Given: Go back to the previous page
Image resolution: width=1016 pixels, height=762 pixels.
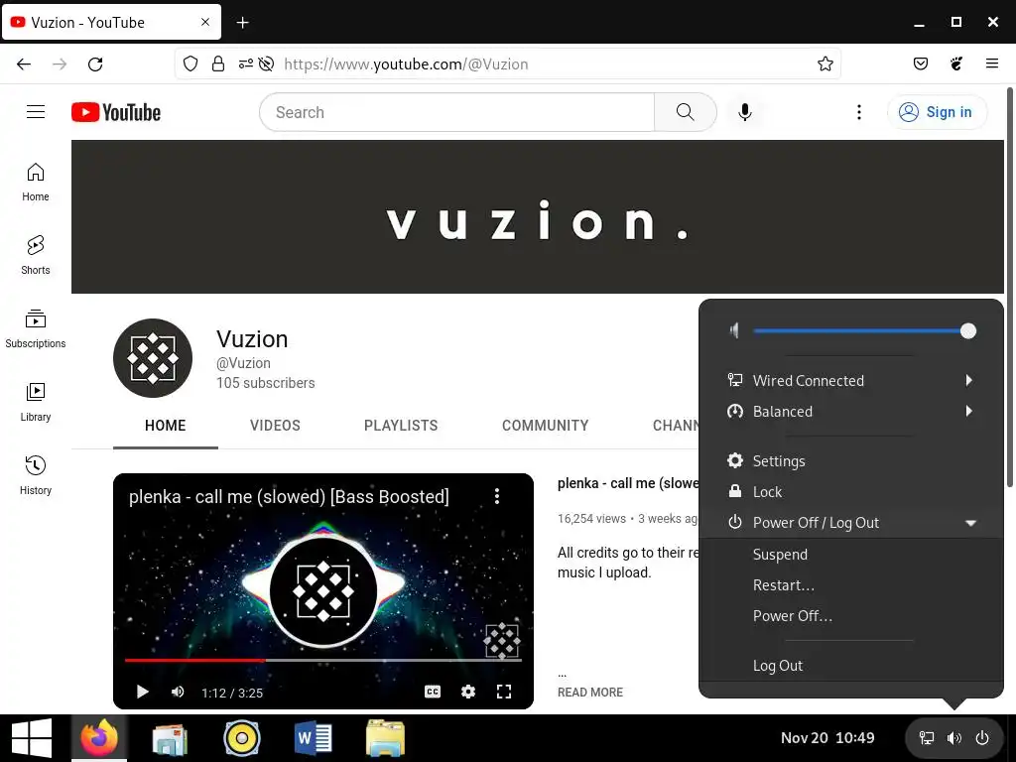Looking at the screenshot, I should point(24,63).
